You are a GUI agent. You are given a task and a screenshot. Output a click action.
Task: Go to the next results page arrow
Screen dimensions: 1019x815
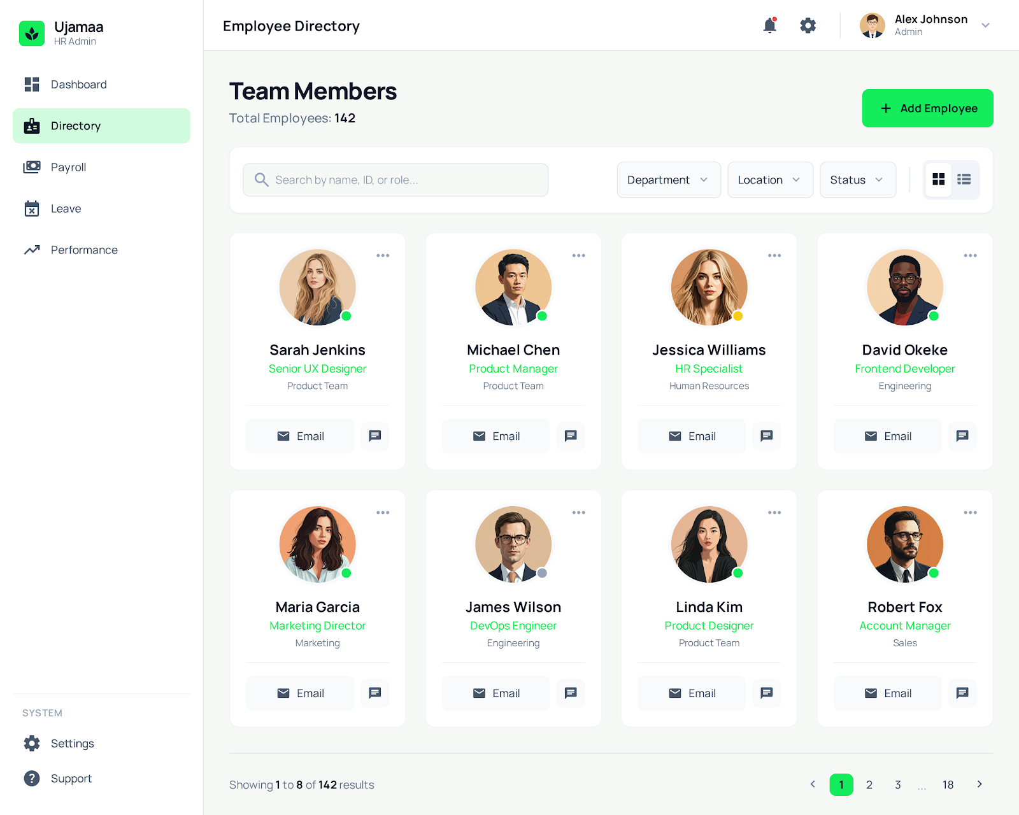[x=980, y=784]
